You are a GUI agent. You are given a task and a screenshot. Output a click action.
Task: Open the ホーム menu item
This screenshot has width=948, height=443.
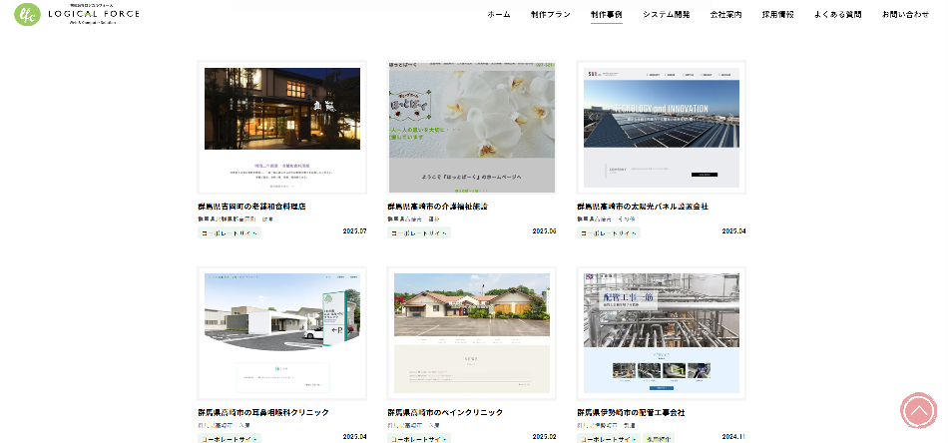(499, 15)
